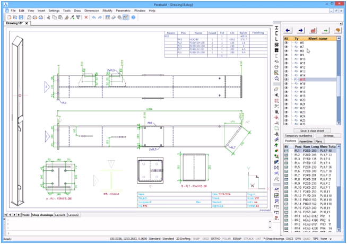
Task: Toggle visibility eye for sheet M6
Action: tap(286, 43)
